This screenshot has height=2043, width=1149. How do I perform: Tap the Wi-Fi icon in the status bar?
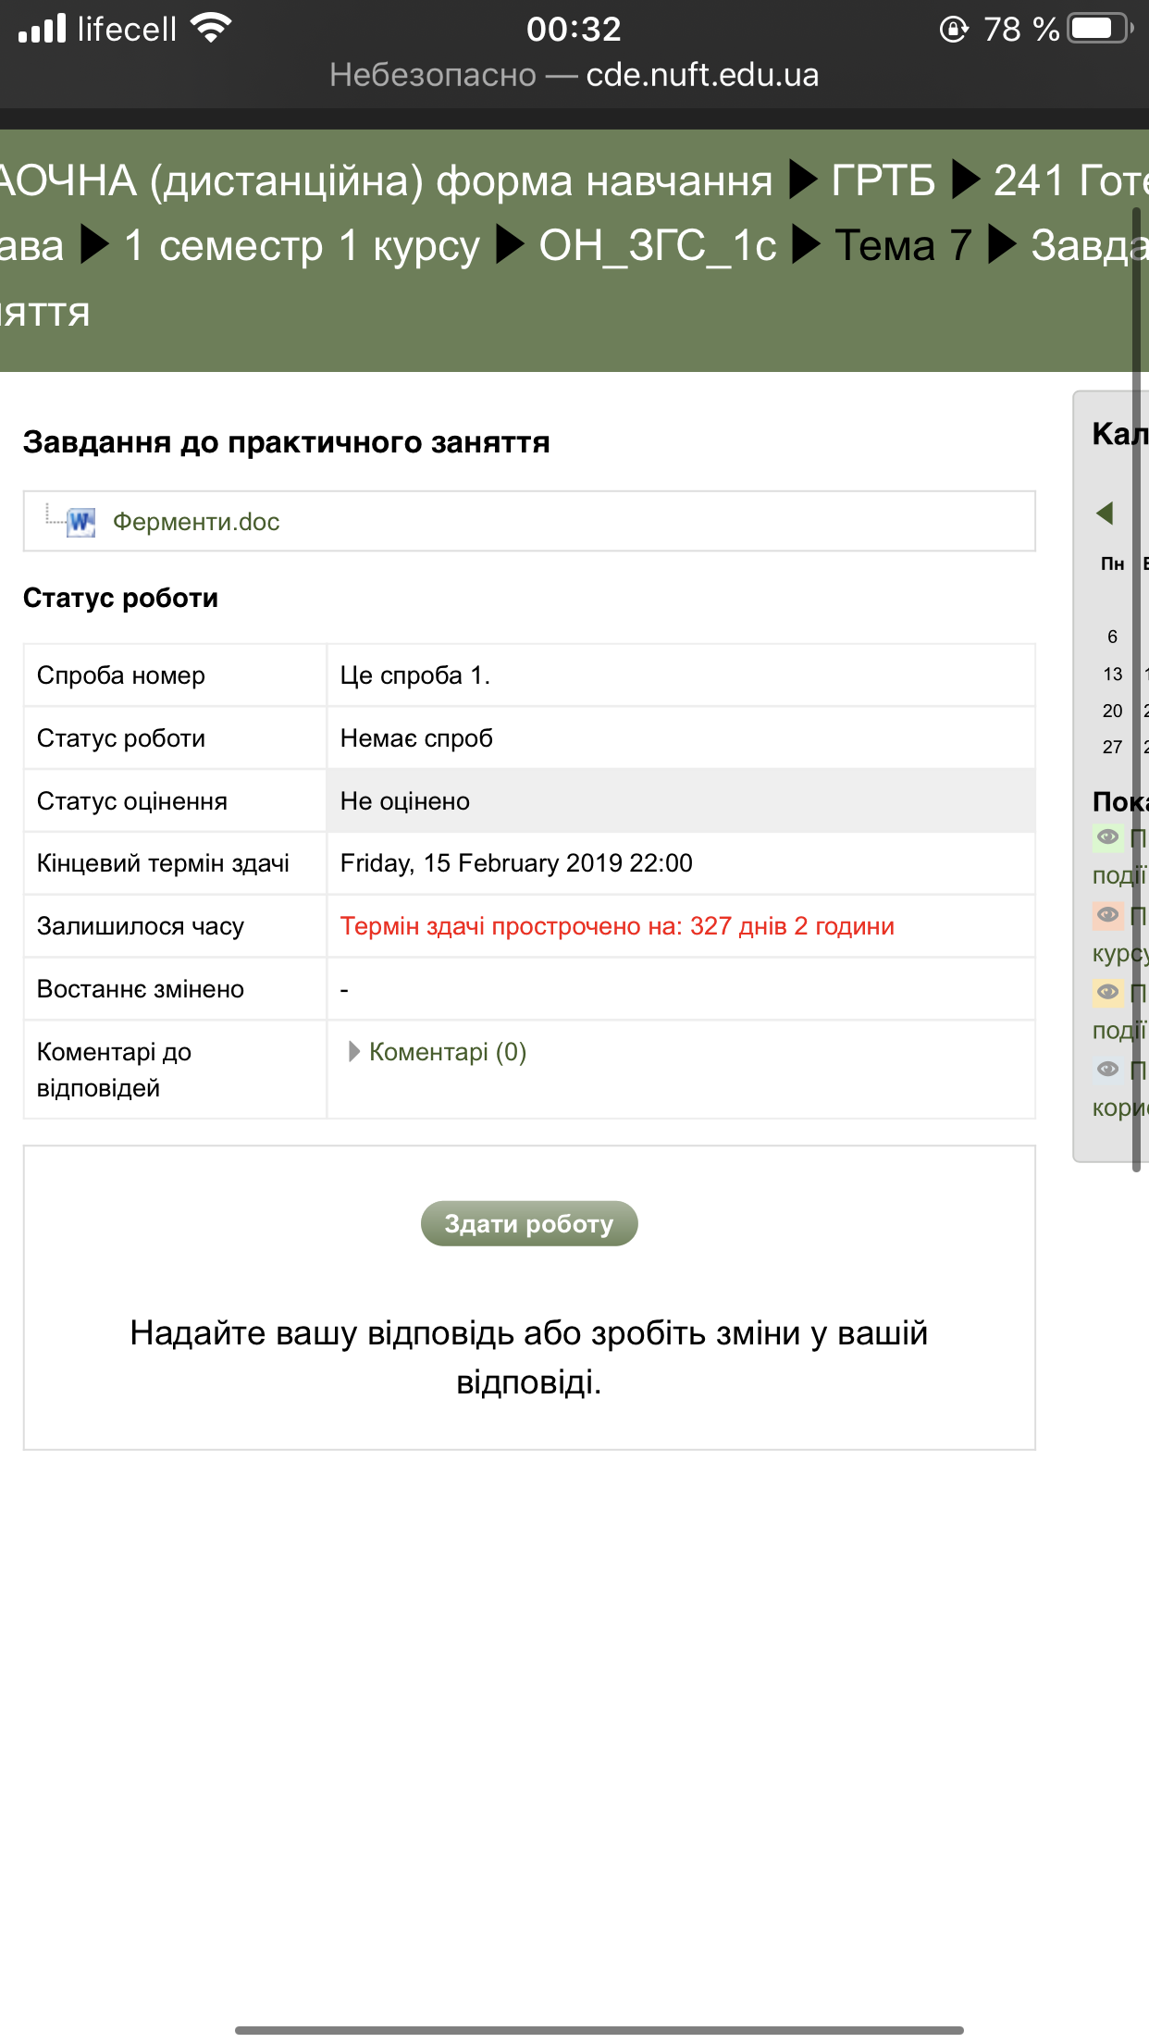coord(211,29)
